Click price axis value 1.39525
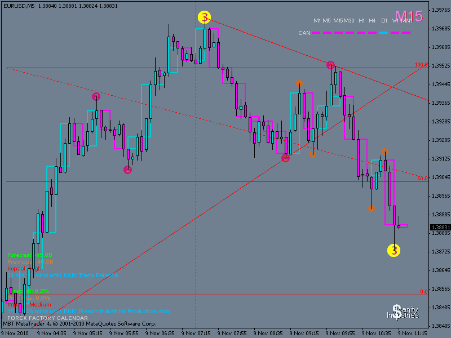The width and height of the screenshot is (451, 338). [x=441, y=66]
